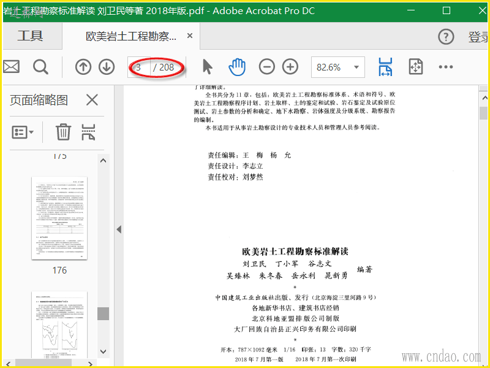Select the thumbnail below page 176

click(59, 325)
